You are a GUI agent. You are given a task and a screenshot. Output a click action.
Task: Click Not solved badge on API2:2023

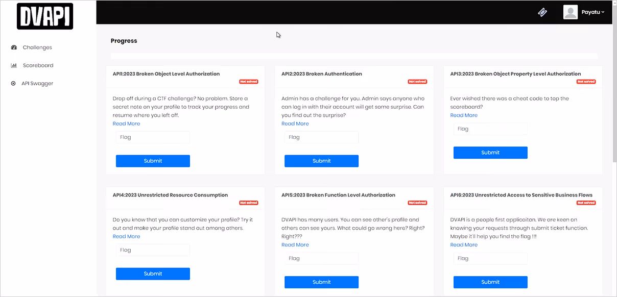point(417,82)
